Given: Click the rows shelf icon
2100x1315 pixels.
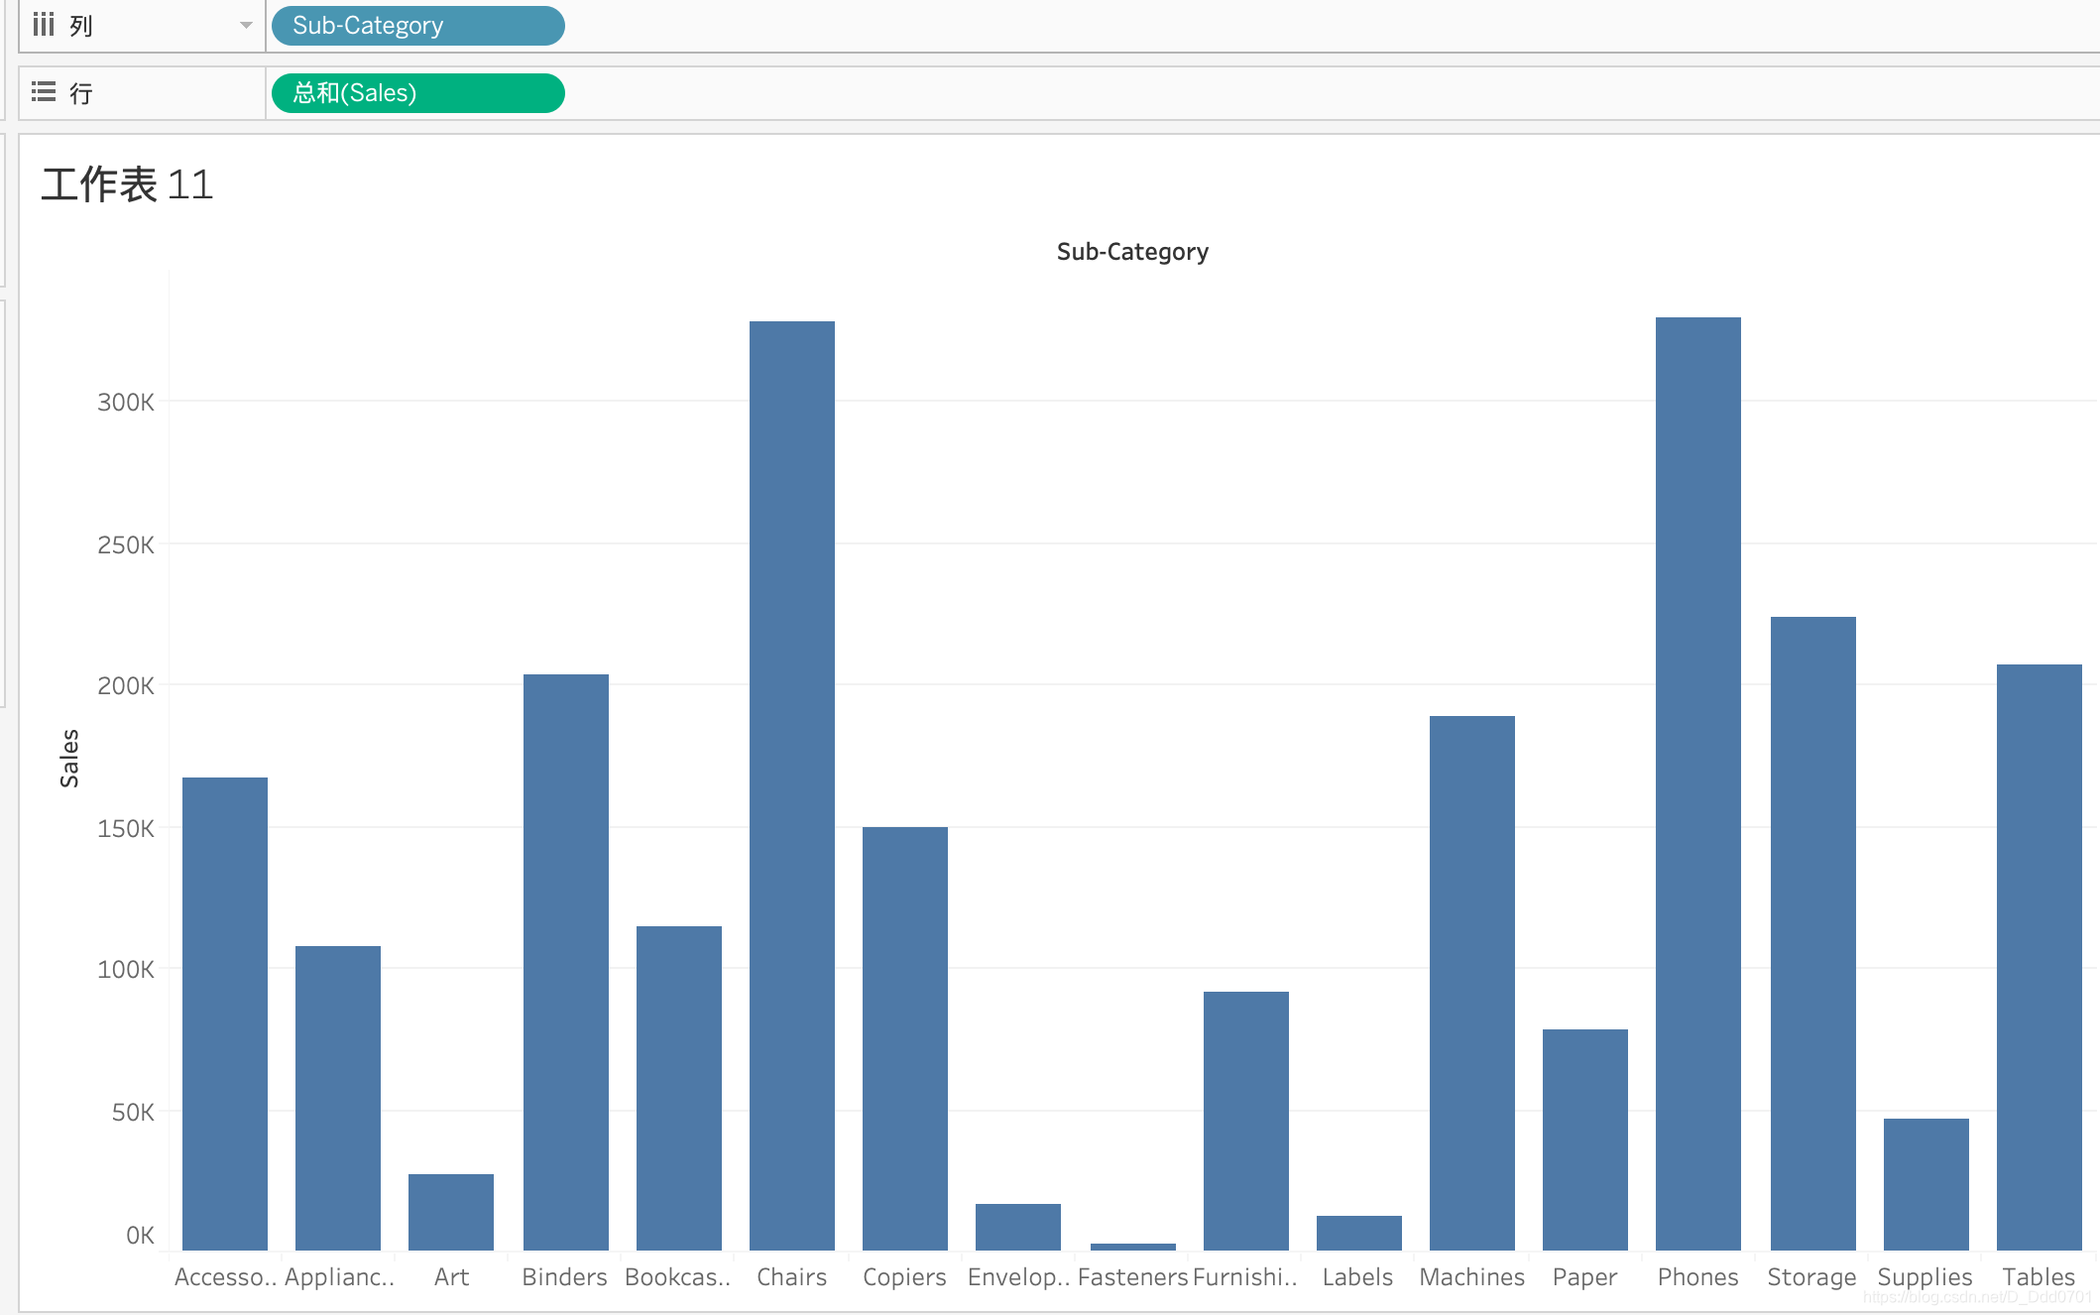Looking at the screenshot, I should [43, 92].
